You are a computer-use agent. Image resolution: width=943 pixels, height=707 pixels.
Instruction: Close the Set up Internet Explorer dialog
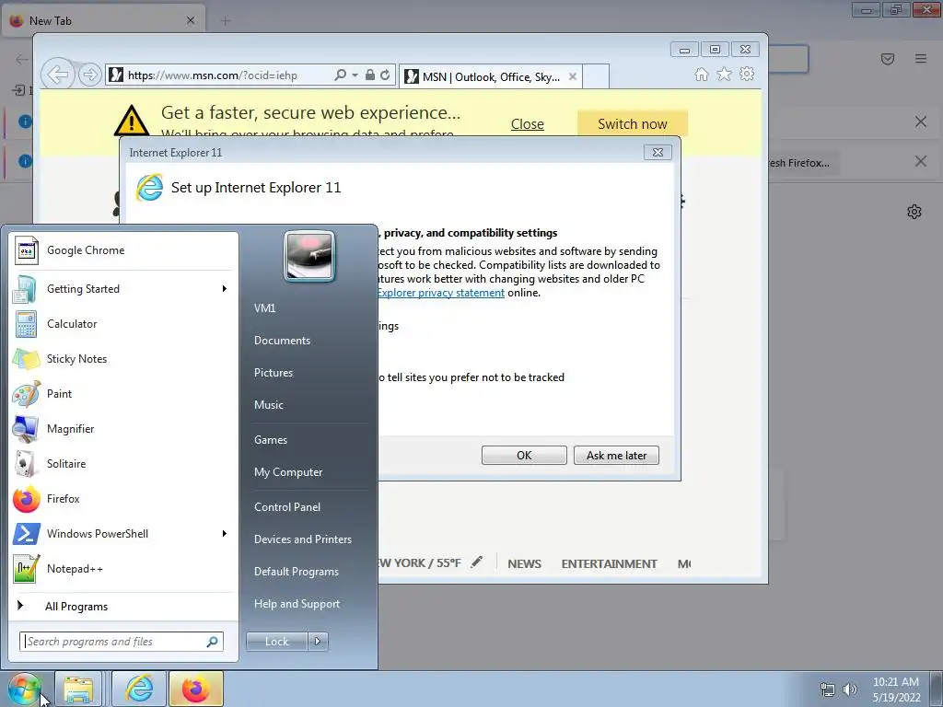pos(658,153)
